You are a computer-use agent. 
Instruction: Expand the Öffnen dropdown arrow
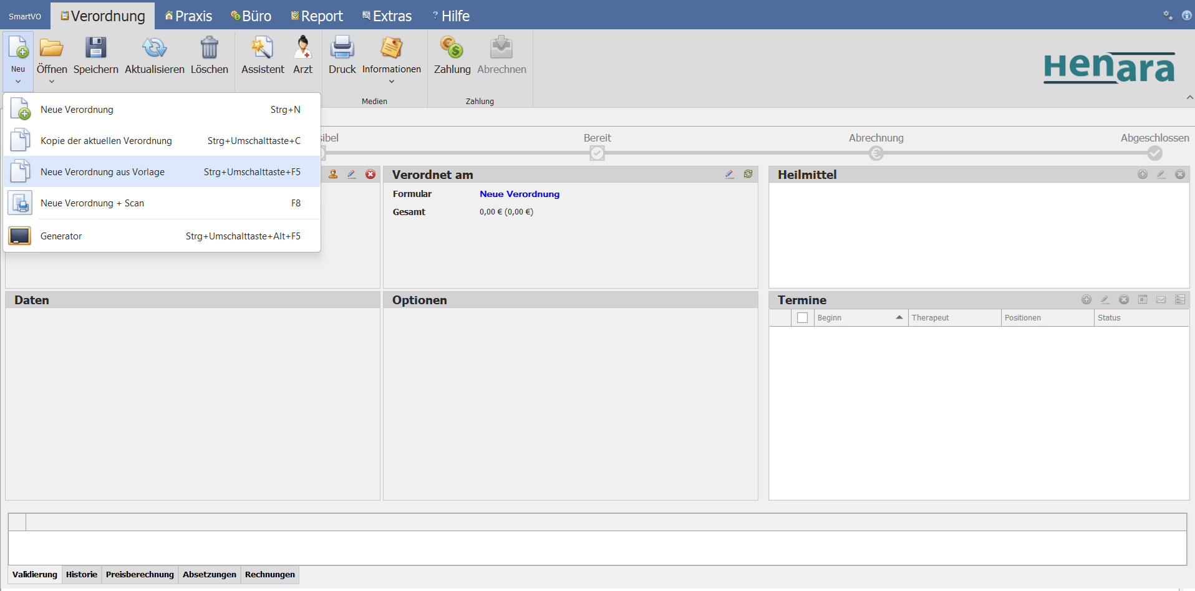(52, 81)
